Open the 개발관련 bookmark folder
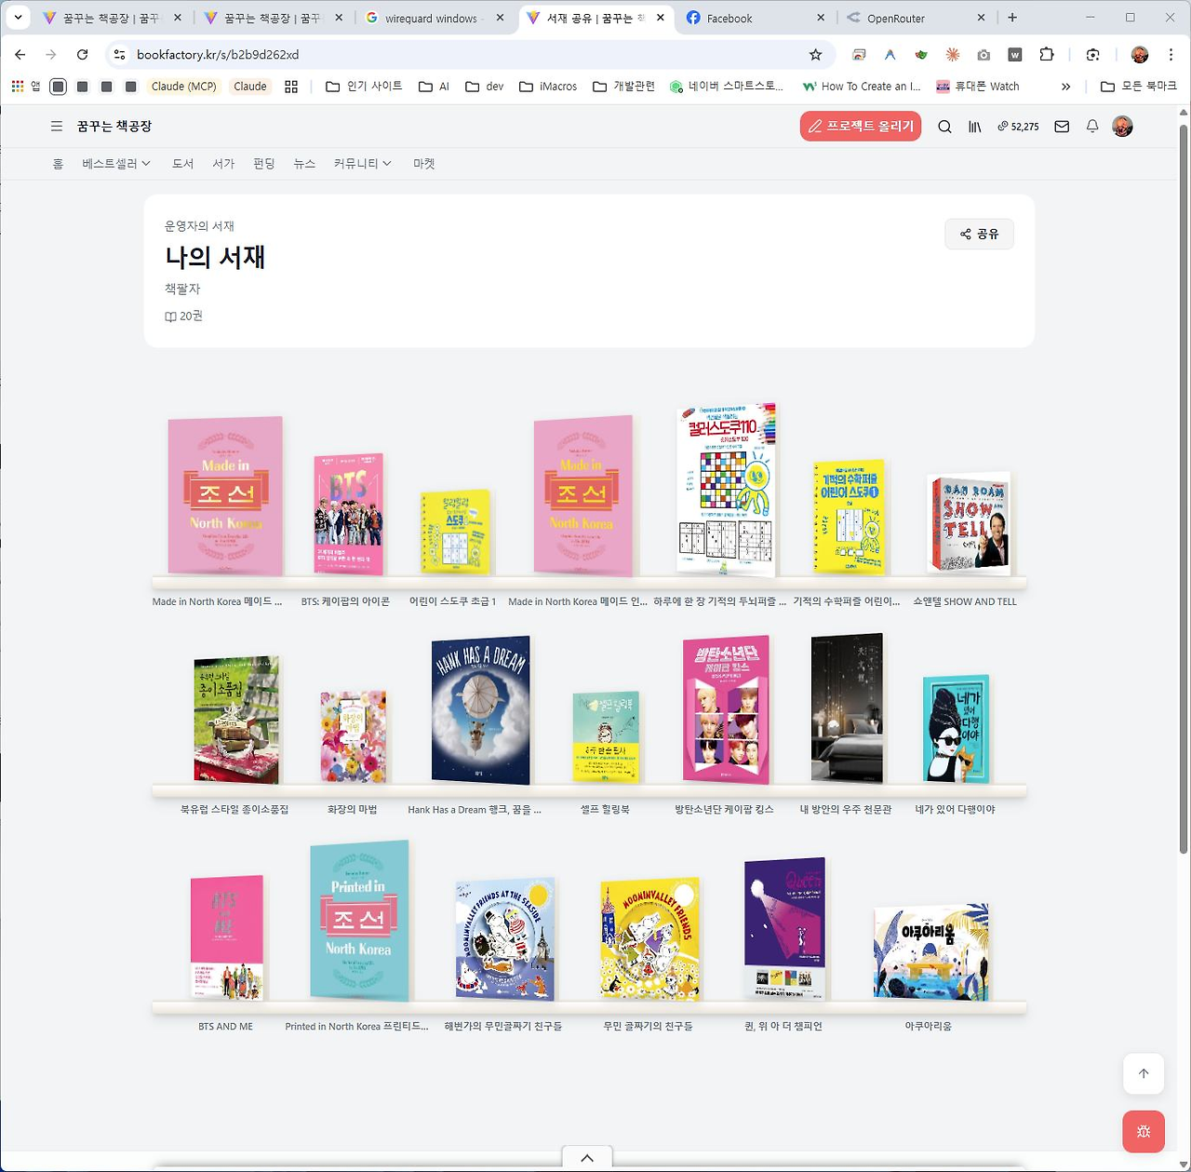The width and height of the screenshot is (1191, 1172). (x=623, y=87)
